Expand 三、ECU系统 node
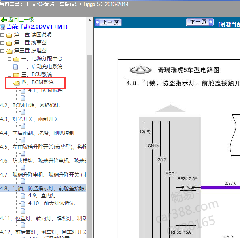The image size is (240, 238). 9,75
